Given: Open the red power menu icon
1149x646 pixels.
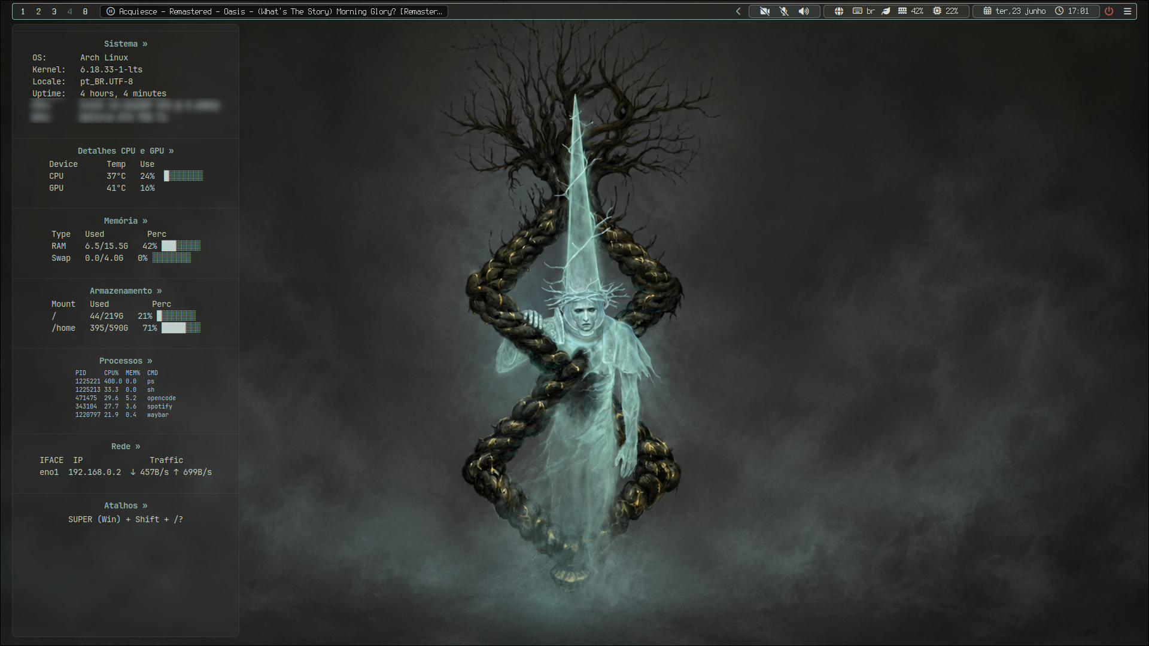Looking at the screenshot, I should [x=1109, y=11].
